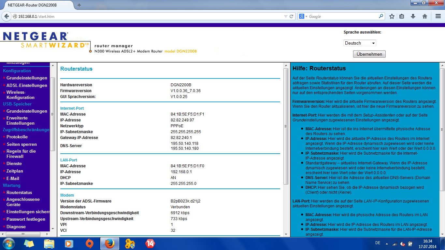Open Erweiterte Einstellungen link
The image size is (445, 250).
pos(21,120)
